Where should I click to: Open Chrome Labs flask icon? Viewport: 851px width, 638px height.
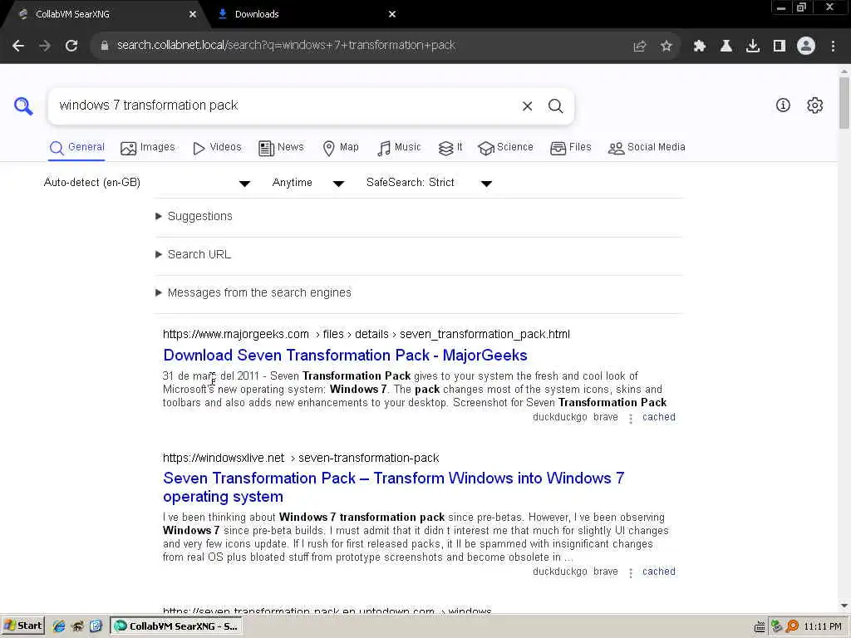tap(726, 47)
